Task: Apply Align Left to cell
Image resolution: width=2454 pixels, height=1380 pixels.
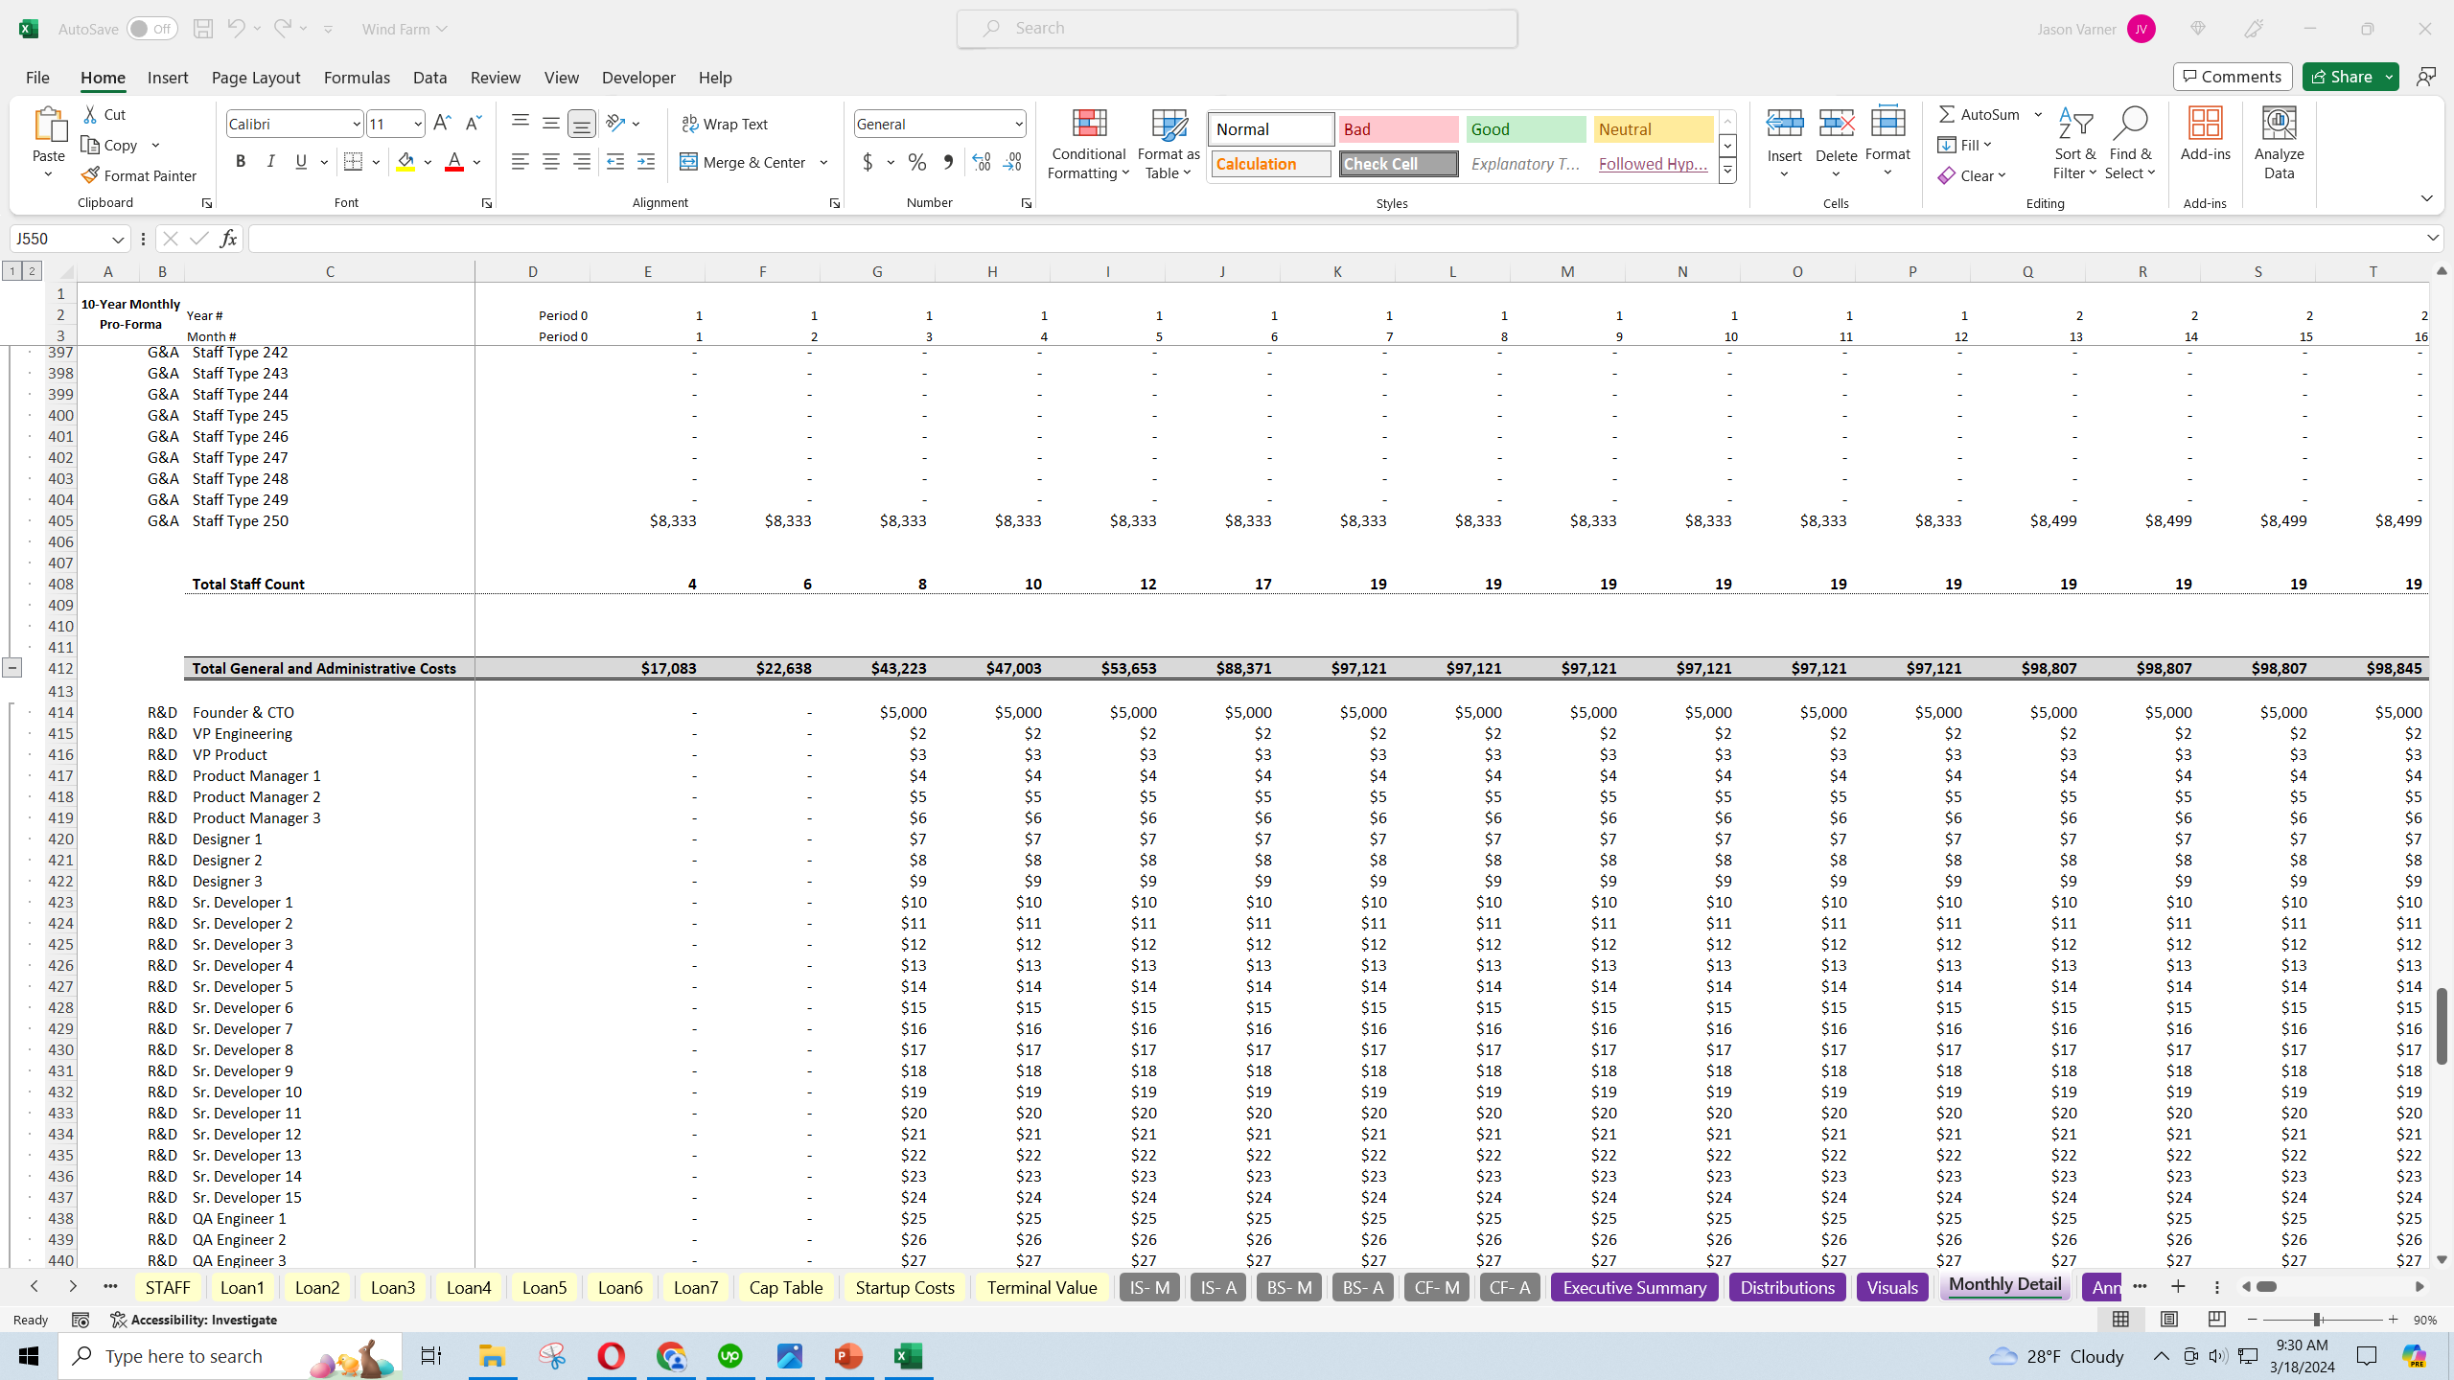Action: 521,162
